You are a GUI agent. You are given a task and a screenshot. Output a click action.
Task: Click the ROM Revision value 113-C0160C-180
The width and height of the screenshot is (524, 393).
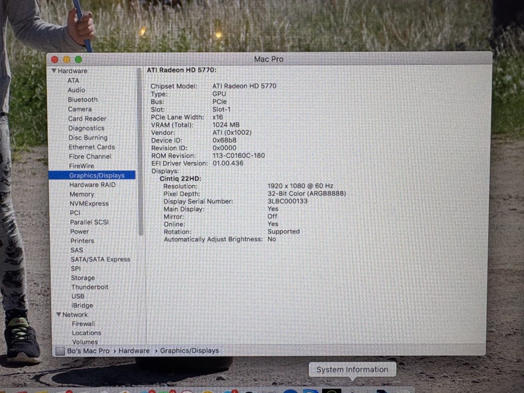[239, 156]
